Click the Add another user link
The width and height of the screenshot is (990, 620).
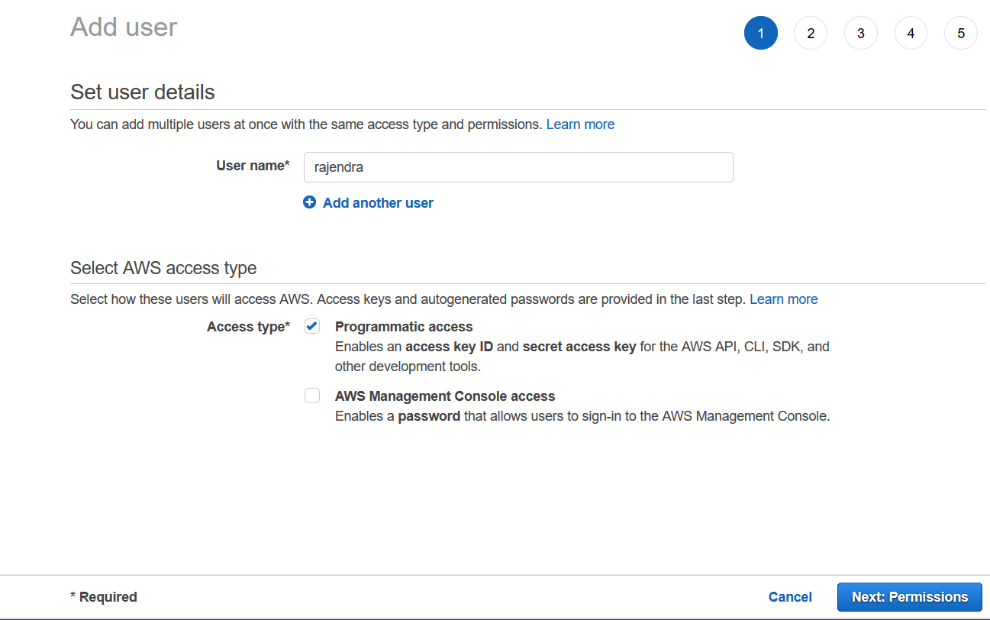(378, 203)
